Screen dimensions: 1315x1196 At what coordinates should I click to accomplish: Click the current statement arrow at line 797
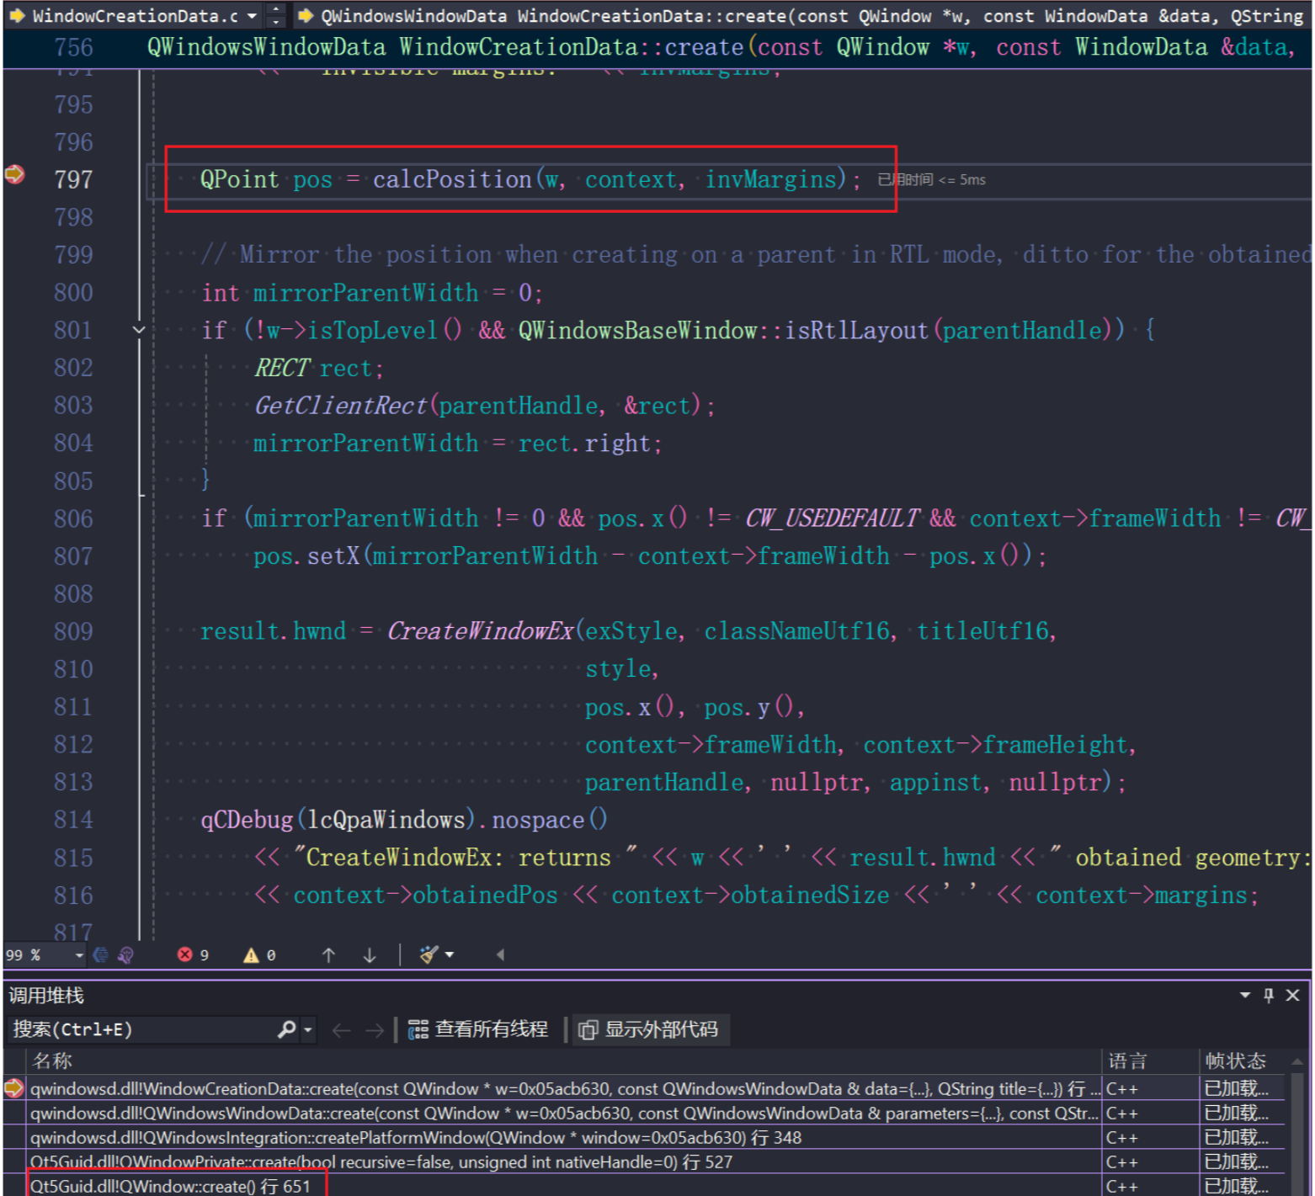(x=15, y=174)
